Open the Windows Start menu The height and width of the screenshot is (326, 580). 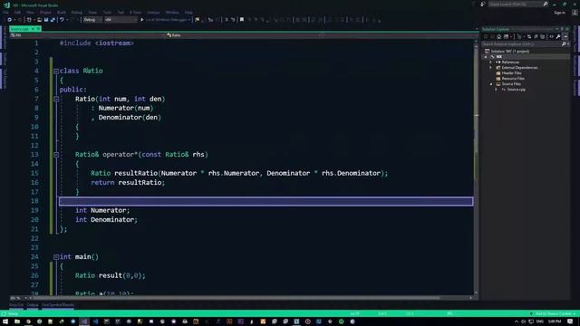(x=5, y=321)
